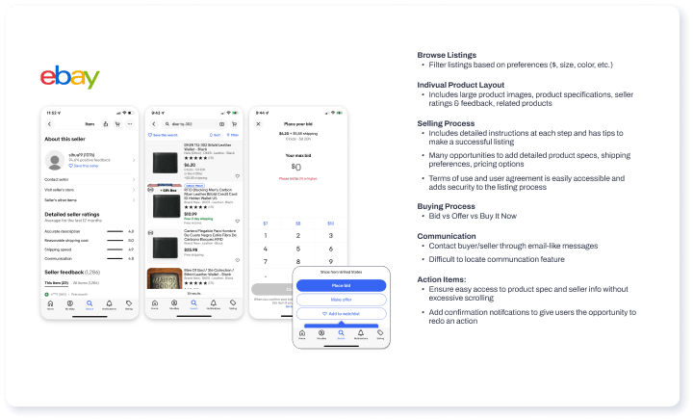Click the Add to watchlist button
The image size is (693, 420).
[341, 314]
